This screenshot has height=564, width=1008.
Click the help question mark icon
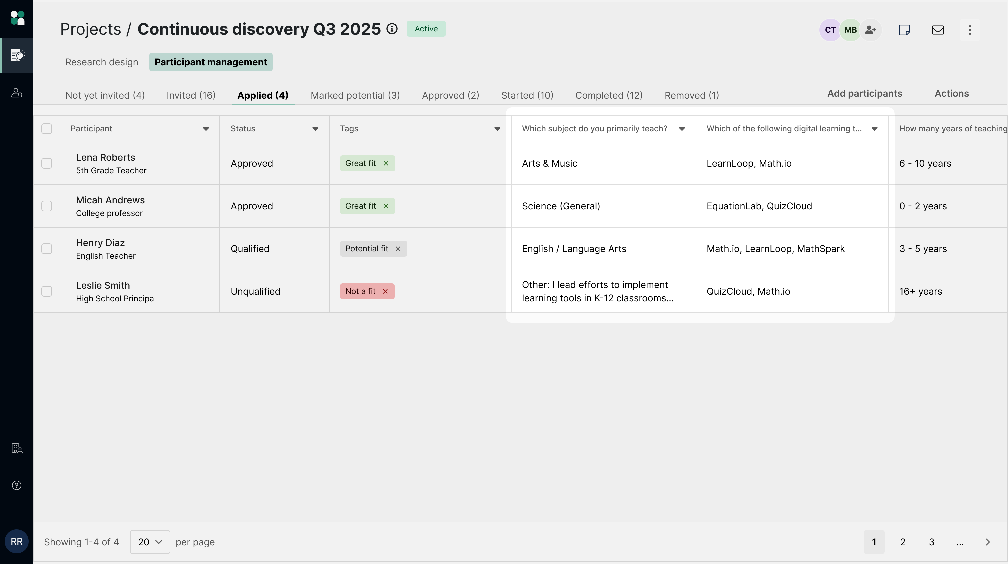pos(16,485)
